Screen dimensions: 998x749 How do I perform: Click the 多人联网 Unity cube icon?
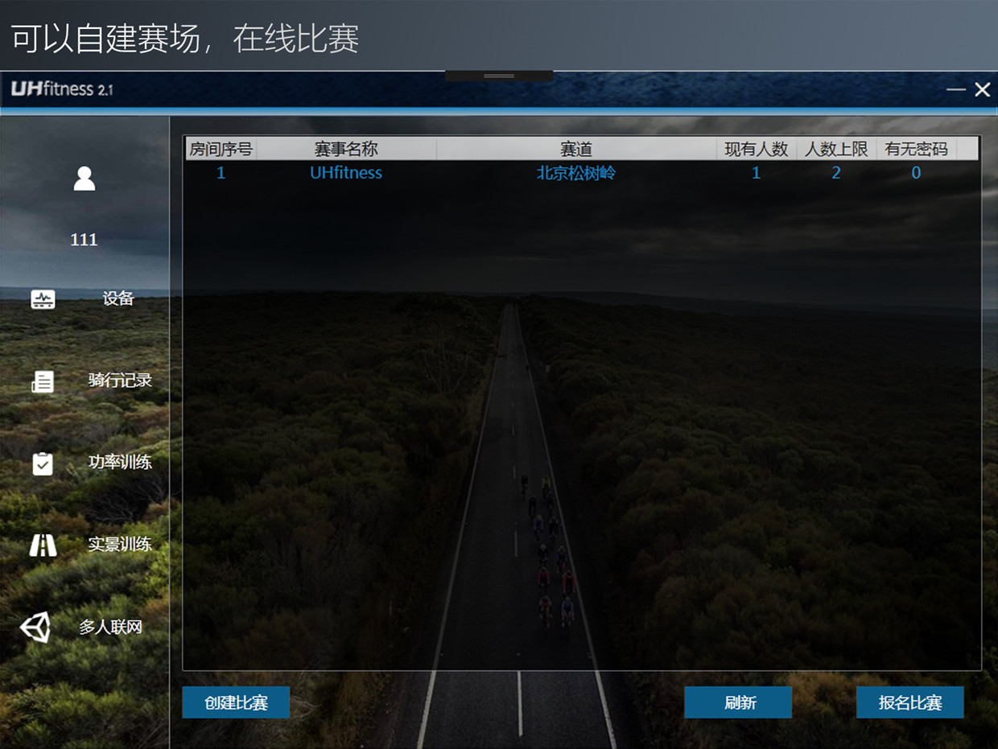[35, 628]
